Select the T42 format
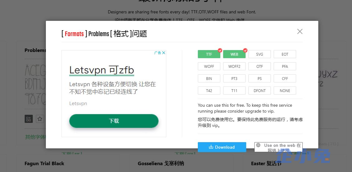Image resolution: width=352 pixels, height=172 pixels. click(209, 91)
